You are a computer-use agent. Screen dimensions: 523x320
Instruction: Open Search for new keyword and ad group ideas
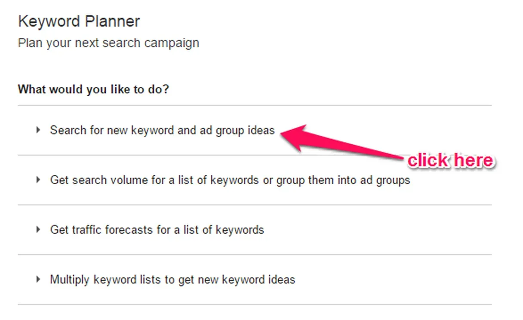(x=162, y=130)
